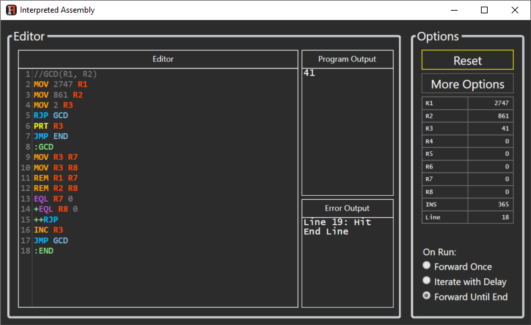The width and height of the screenshot is (531, 325).
Task: Click the ':END' label line
Action: click(43, 251)
